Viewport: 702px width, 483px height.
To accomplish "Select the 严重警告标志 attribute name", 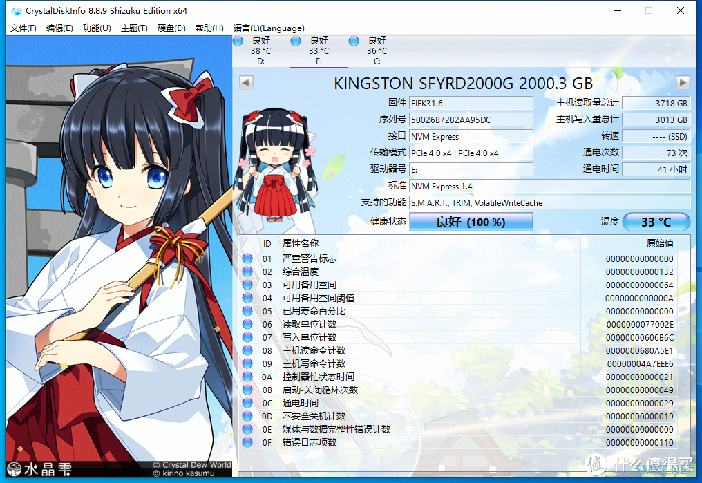I will [x=310, y=258].
